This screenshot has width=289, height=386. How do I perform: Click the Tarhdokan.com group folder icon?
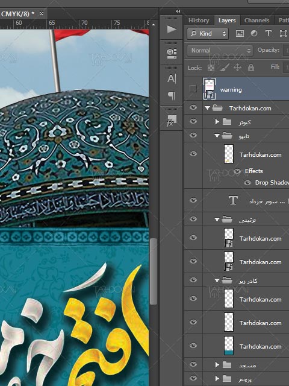tap(217, 108)
